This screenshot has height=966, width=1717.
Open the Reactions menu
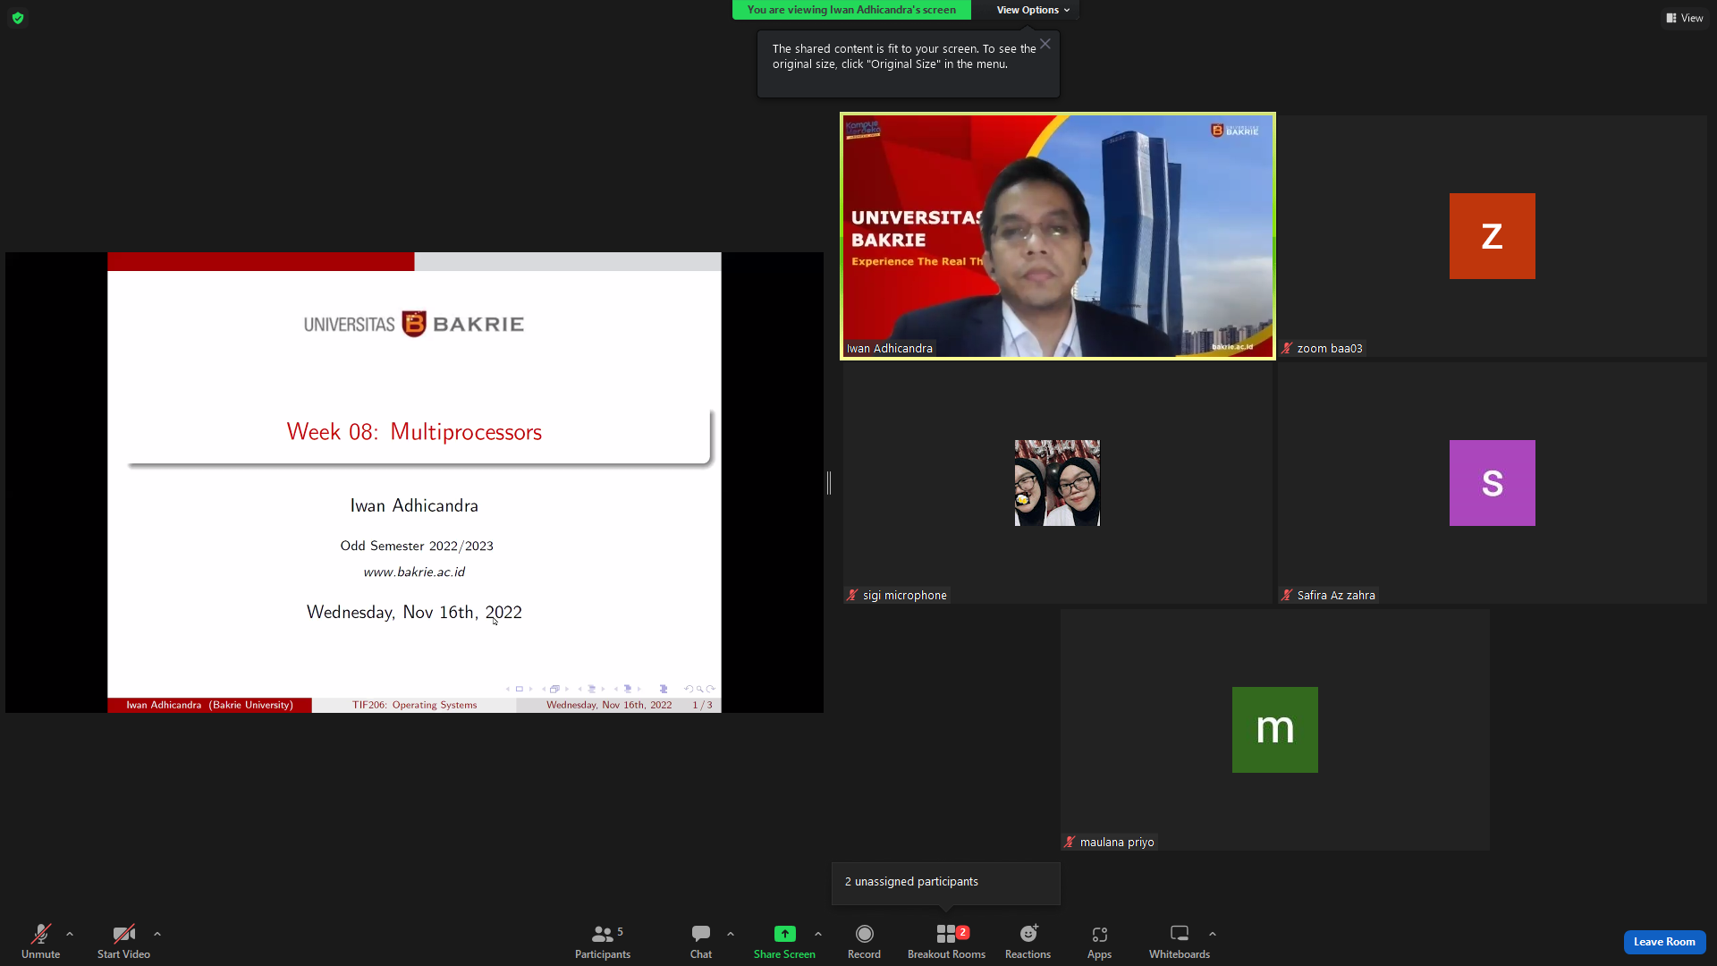[1028, 941]
